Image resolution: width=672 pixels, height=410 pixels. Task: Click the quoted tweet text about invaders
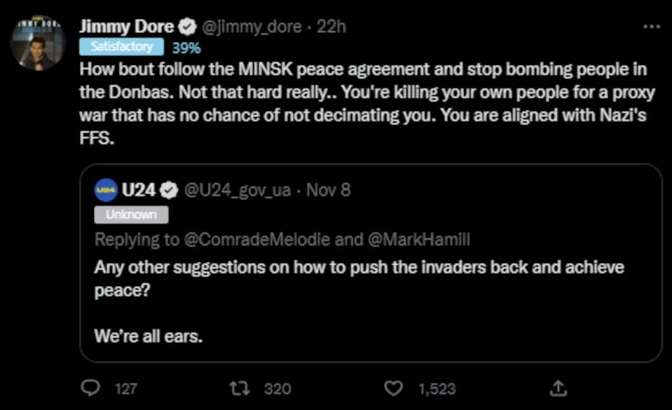(x=359, y=277)
